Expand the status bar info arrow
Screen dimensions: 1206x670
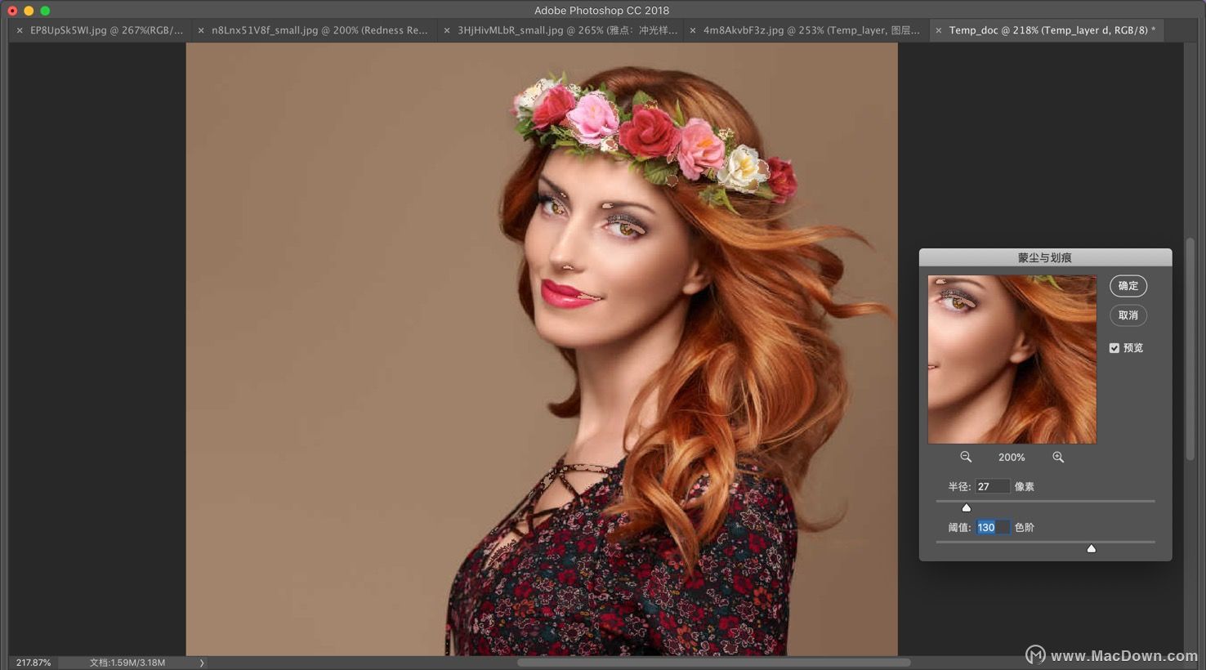[x=202, y=663]
